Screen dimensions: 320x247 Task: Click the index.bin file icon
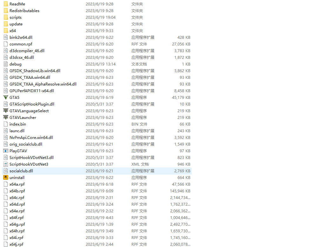click(x=6, y=124)
